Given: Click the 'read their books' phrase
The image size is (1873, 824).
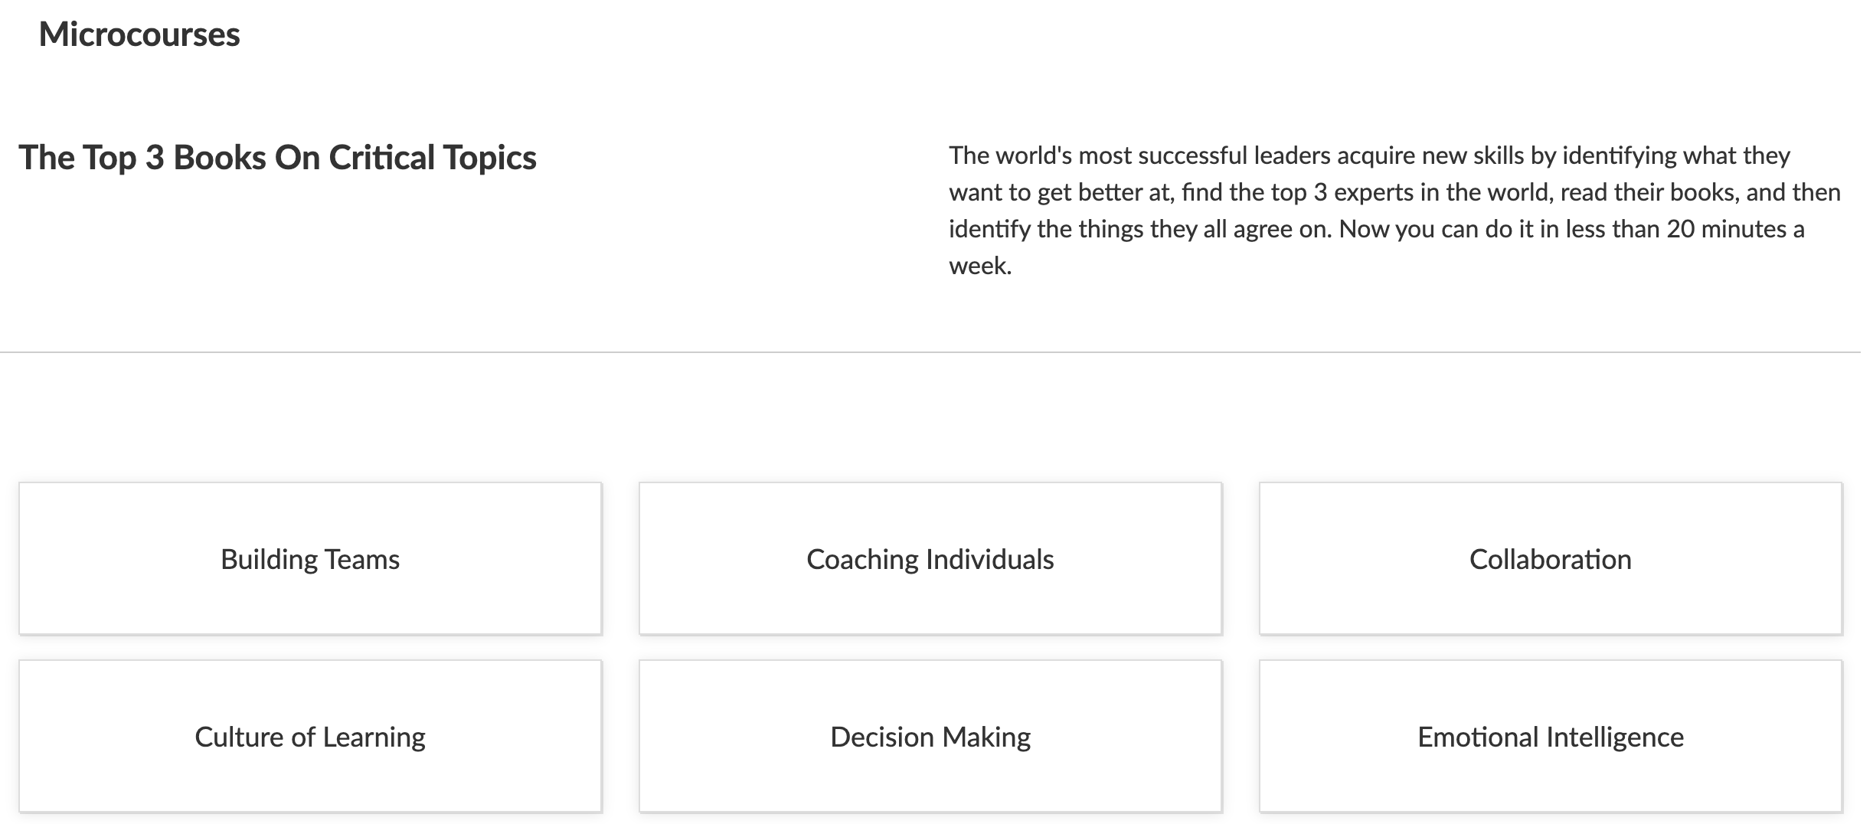Looking at the screenshot, I should [x=1649, y=192].
